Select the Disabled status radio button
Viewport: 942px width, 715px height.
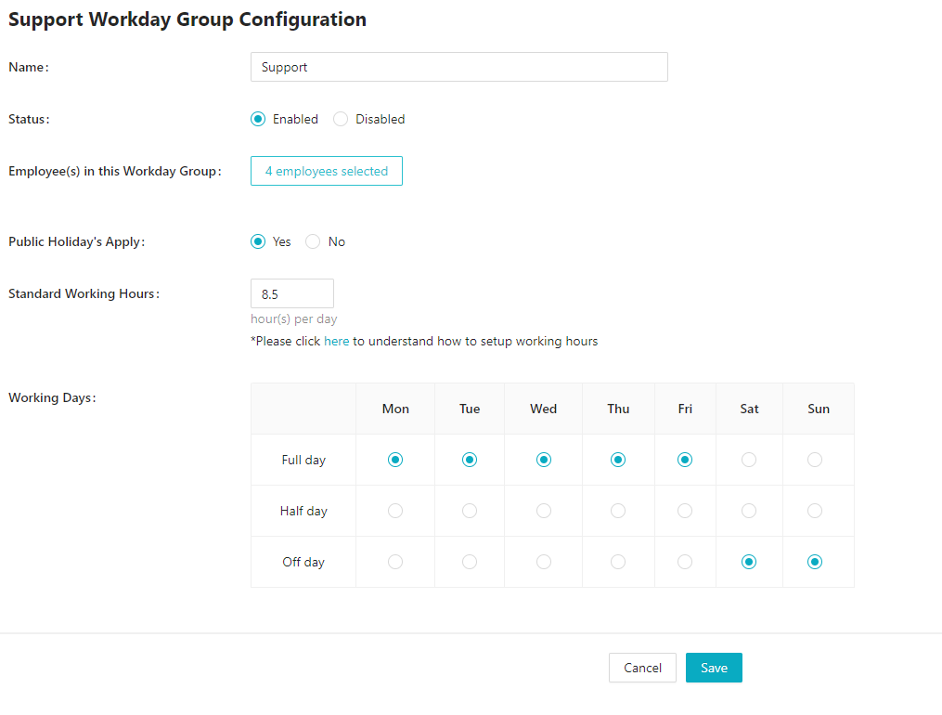point(341,119)
